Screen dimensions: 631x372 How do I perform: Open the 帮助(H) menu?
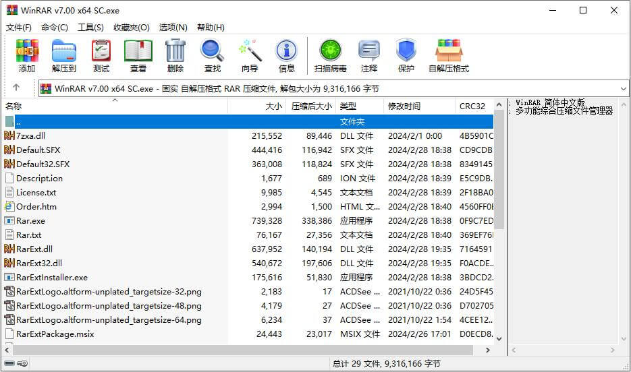click(x=211, y=28)
